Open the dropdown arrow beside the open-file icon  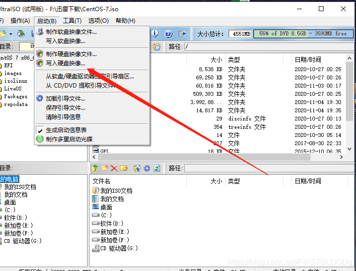(11, 34)
